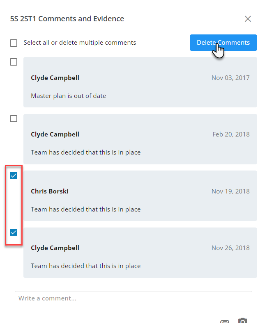
Task: Click in the Write a comment field
Action: [123, 303]
